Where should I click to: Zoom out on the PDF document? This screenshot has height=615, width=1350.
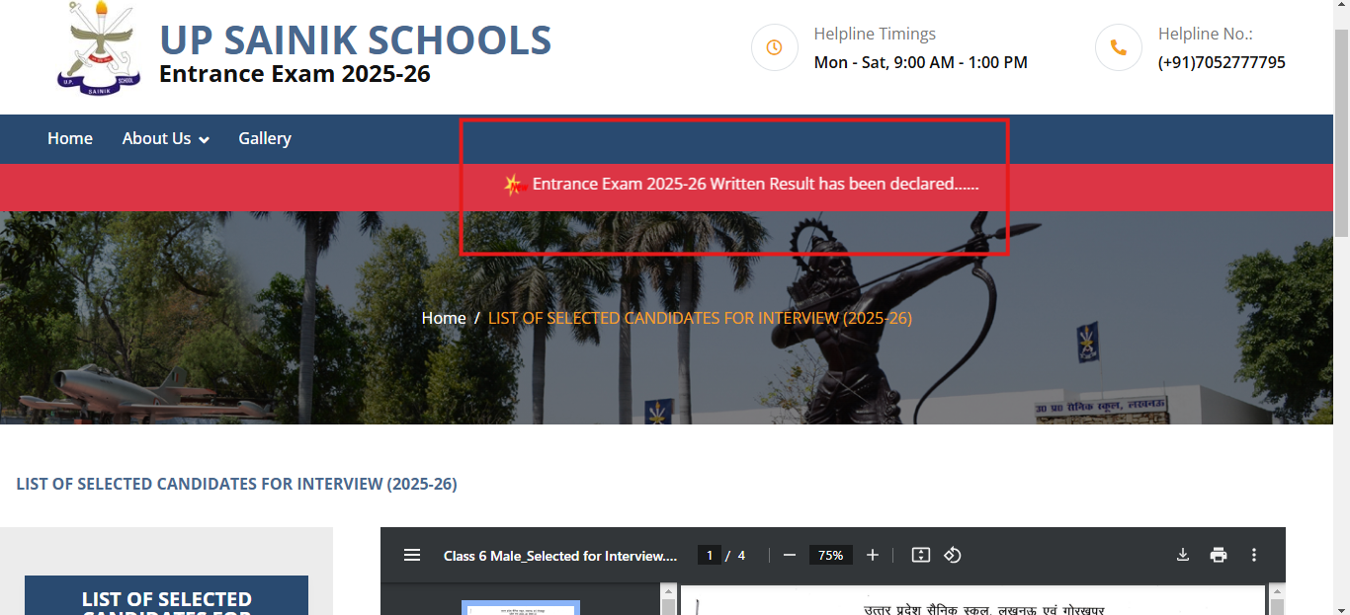pos(790,555)
